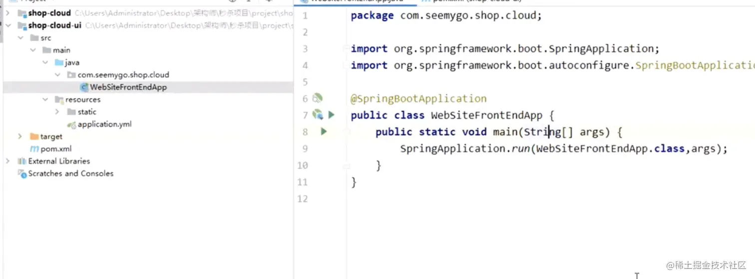Collapse the resources folder chevron

45,100
